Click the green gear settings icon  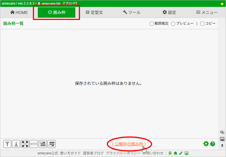206,144
